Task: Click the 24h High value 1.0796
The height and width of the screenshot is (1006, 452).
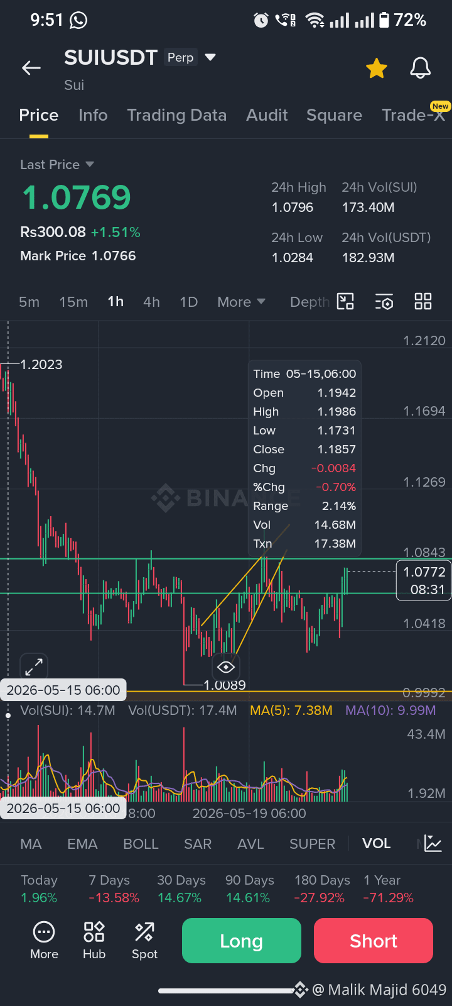Action: [293, 207]
